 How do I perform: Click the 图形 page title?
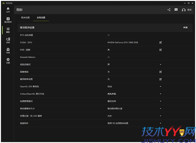(x=19, y=10)
